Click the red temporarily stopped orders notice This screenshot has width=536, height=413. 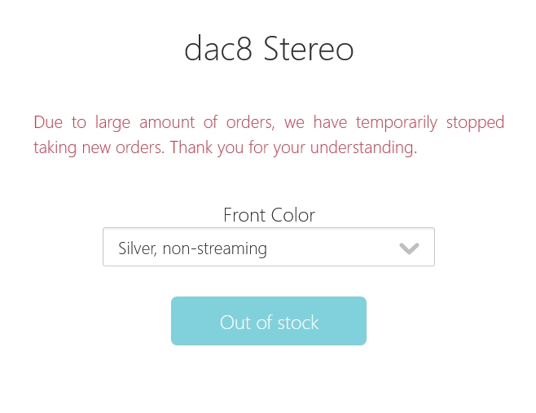click(x=269, y=134)
